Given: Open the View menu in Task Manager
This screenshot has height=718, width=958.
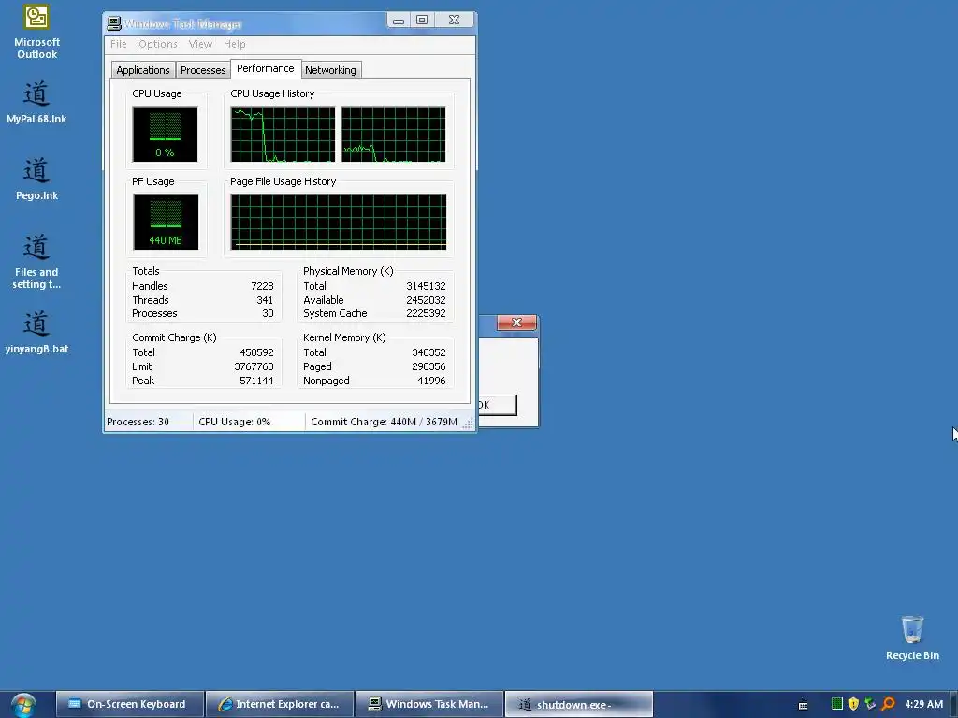Looking at the screenshot, I should point(200,44).
